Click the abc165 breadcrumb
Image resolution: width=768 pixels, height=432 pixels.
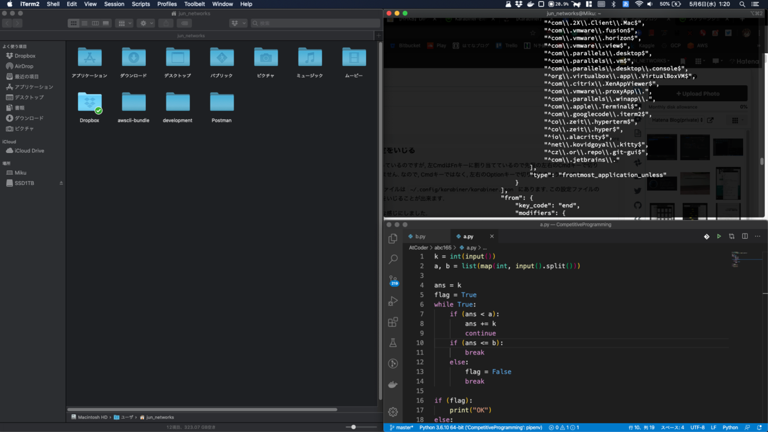443,248
